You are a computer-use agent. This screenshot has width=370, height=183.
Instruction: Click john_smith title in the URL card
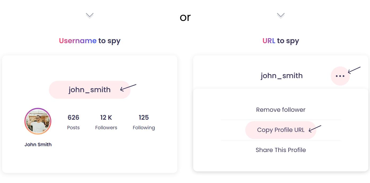(281, 76)
